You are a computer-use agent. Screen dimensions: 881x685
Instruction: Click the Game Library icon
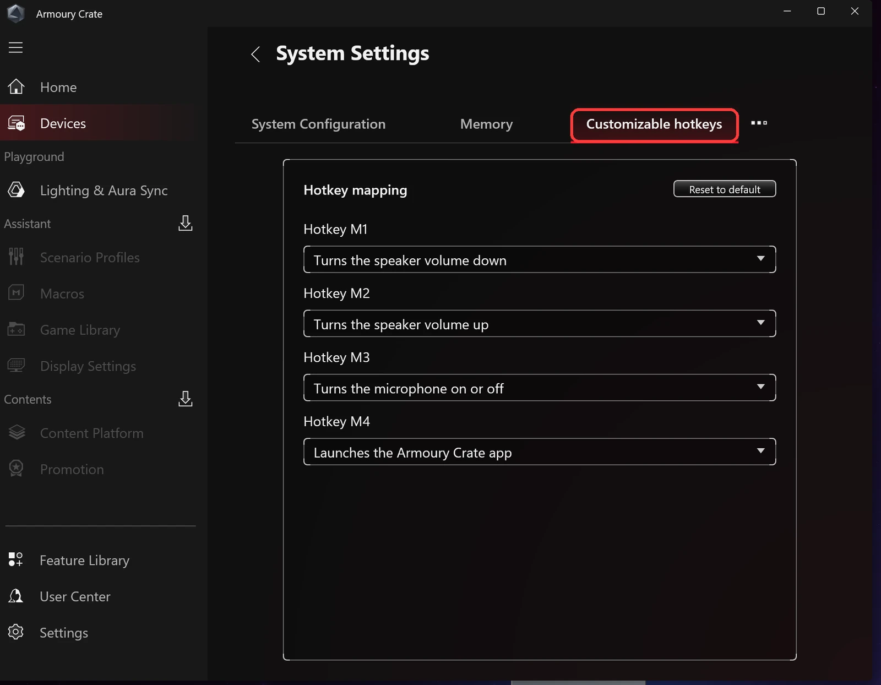[x=16, y=329]
